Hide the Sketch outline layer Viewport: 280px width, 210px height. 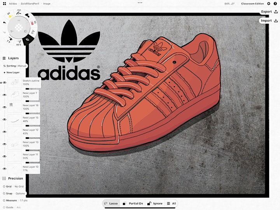[x=5, y=83]
